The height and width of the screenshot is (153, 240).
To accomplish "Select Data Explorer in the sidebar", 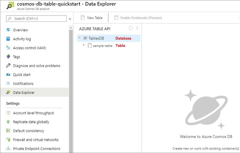I will (x=35, y=92).
